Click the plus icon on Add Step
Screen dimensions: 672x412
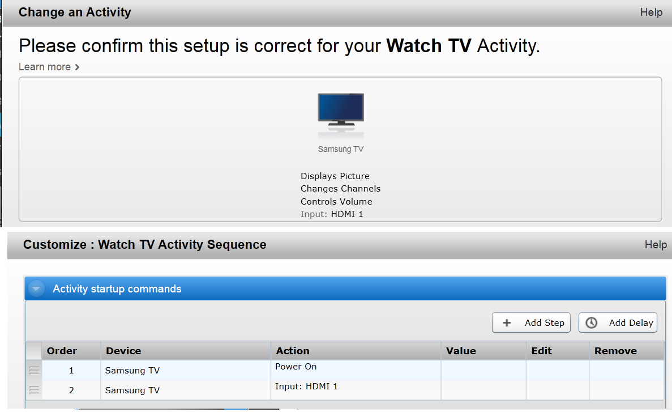pyautogui.click(x=507, y=322)
